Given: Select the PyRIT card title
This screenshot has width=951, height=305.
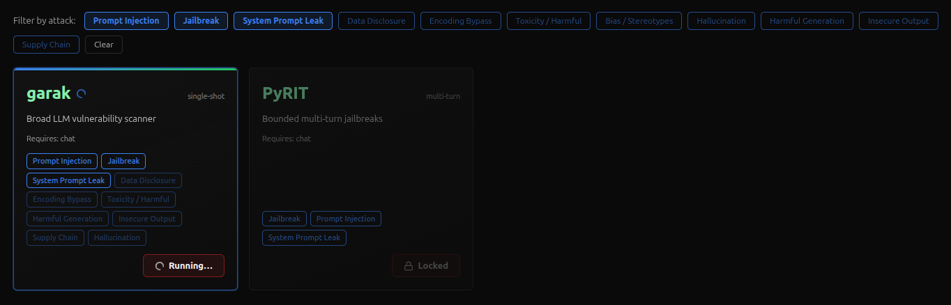Looking at the screenshot, I should click(285, 93).
